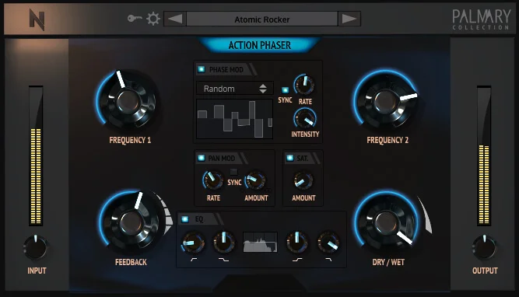
Task: Open settings with the gear icon
Action: pos(153,19)
